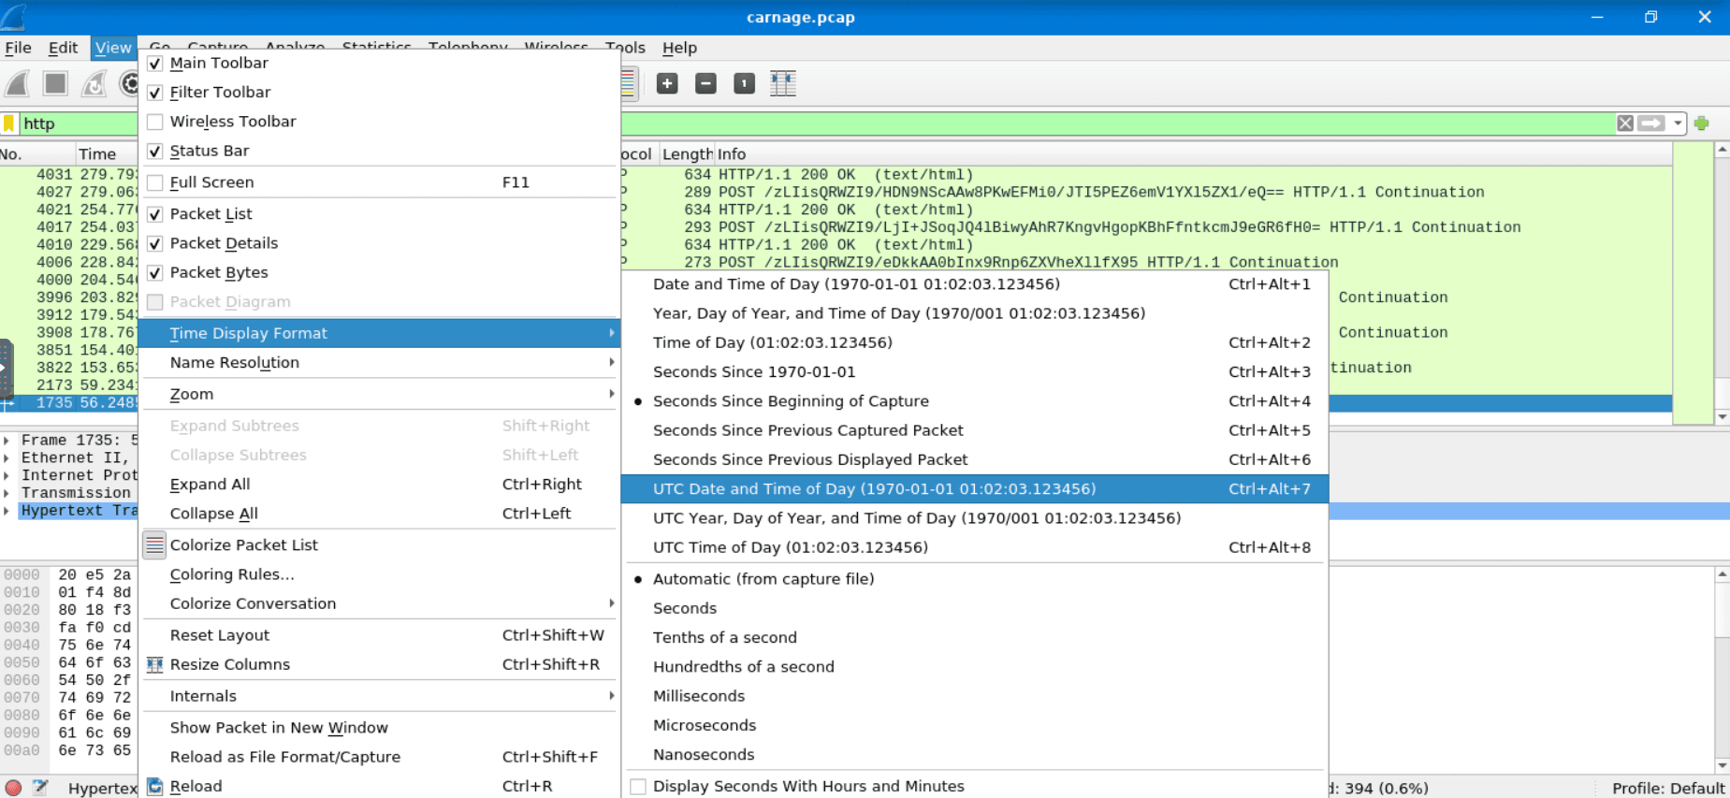1730x798 pixels.
Task: Open the Tools menu
Action: (x=625, y=48)
